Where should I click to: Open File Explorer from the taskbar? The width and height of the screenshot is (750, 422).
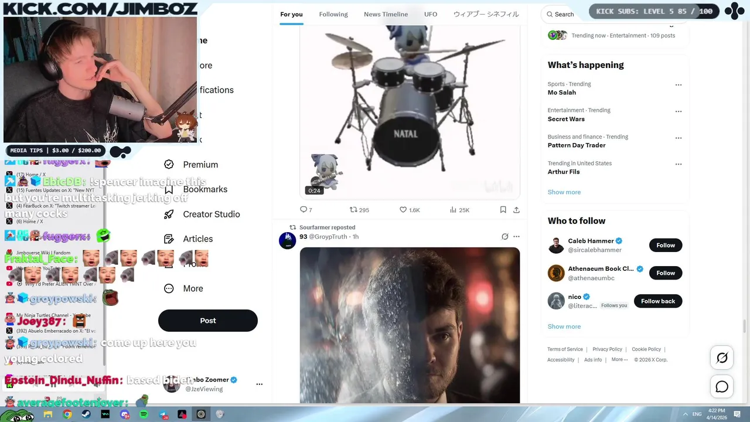(48, 414)
